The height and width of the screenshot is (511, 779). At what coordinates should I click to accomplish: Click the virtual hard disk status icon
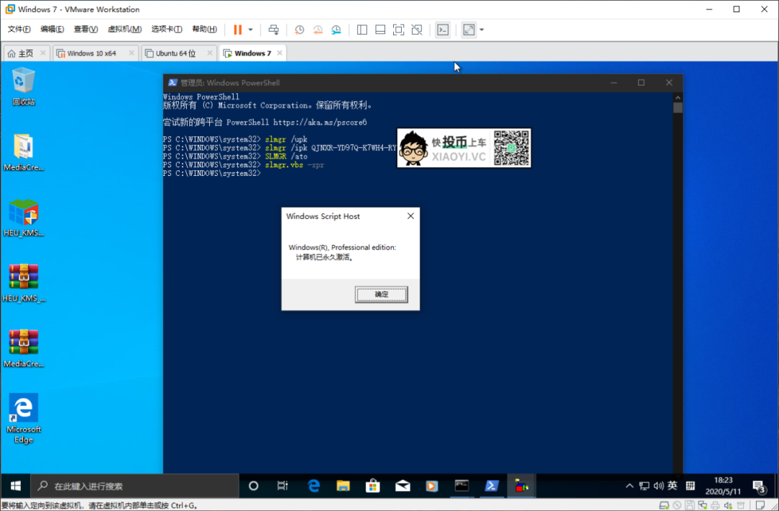(664, 505)
